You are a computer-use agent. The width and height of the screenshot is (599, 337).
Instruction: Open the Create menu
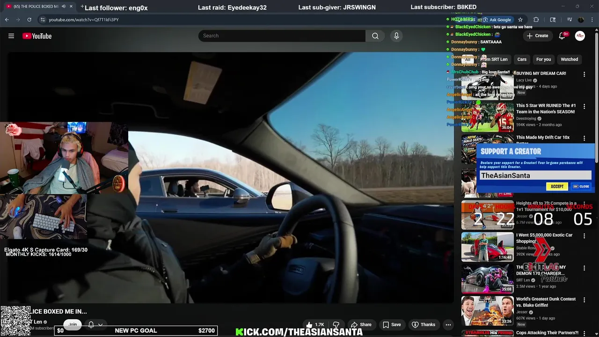(537, 36)
